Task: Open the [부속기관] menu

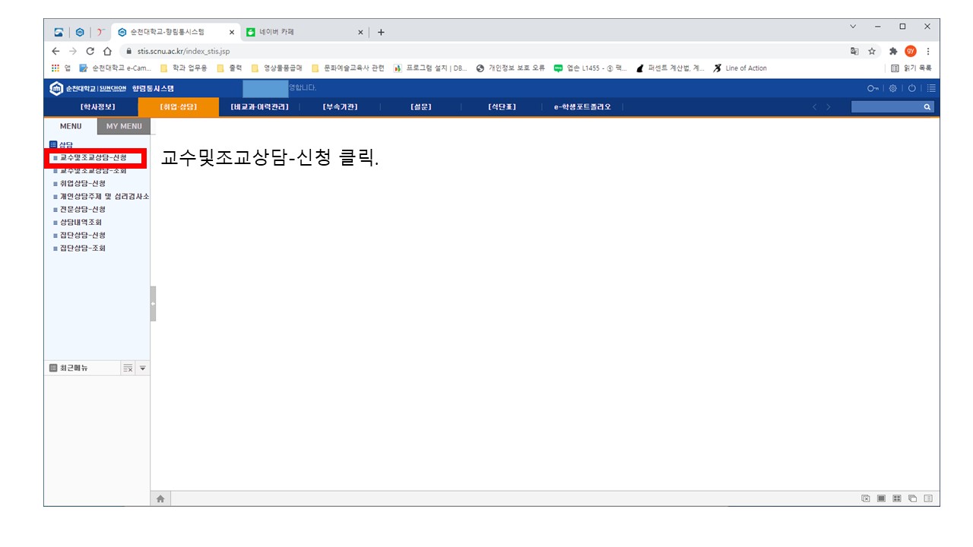Action: coord(340,107)
